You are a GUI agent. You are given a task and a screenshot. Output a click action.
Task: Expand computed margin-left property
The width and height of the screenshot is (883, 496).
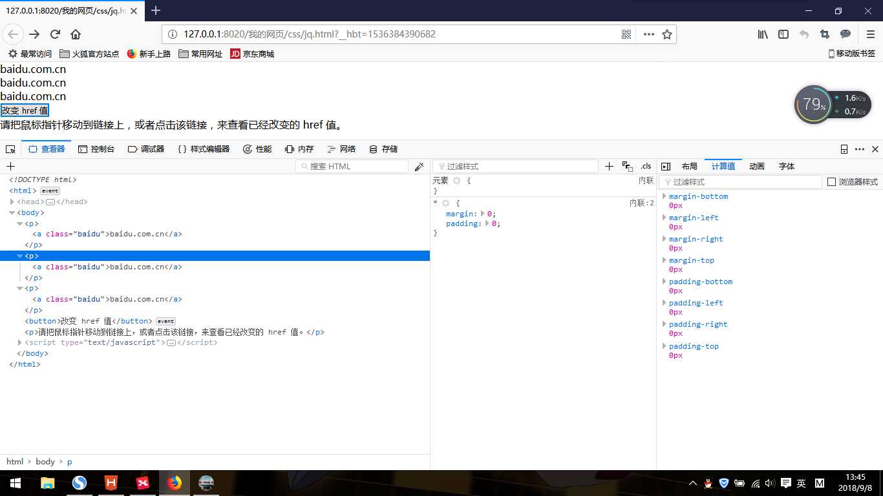point(664,218)
